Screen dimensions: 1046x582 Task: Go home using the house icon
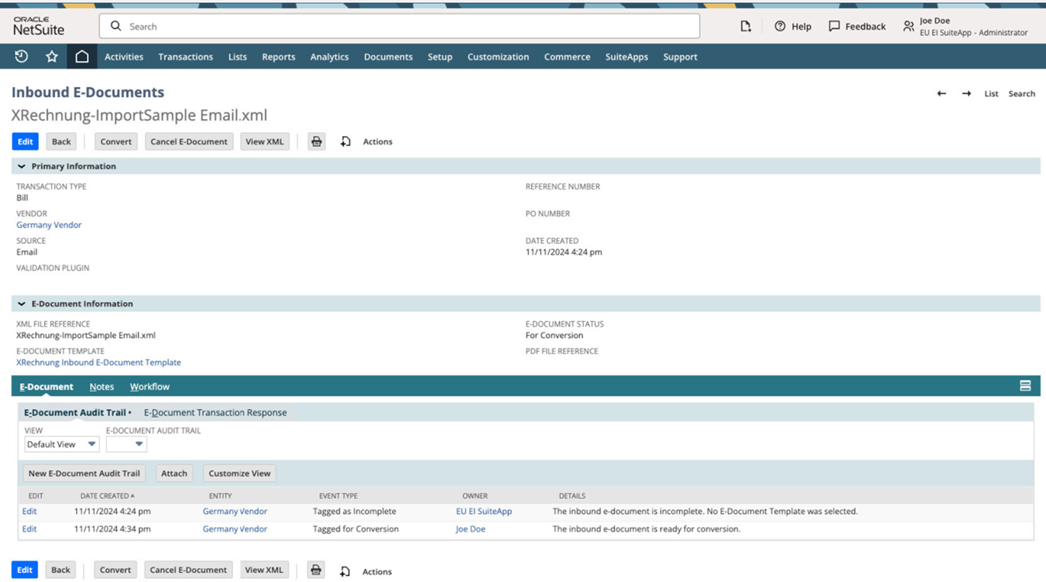point(82,56)
